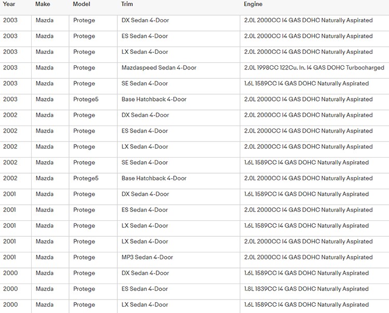This screenshot has width=389, height=313.
Task: Select the MP3 Sedan 4-Door trim cell
Action: [147, 258]
